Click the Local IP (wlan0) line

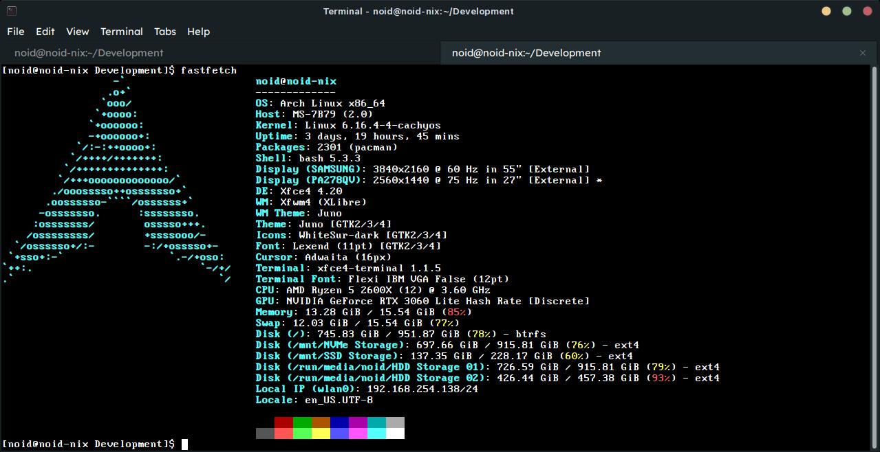click(367, 389)
